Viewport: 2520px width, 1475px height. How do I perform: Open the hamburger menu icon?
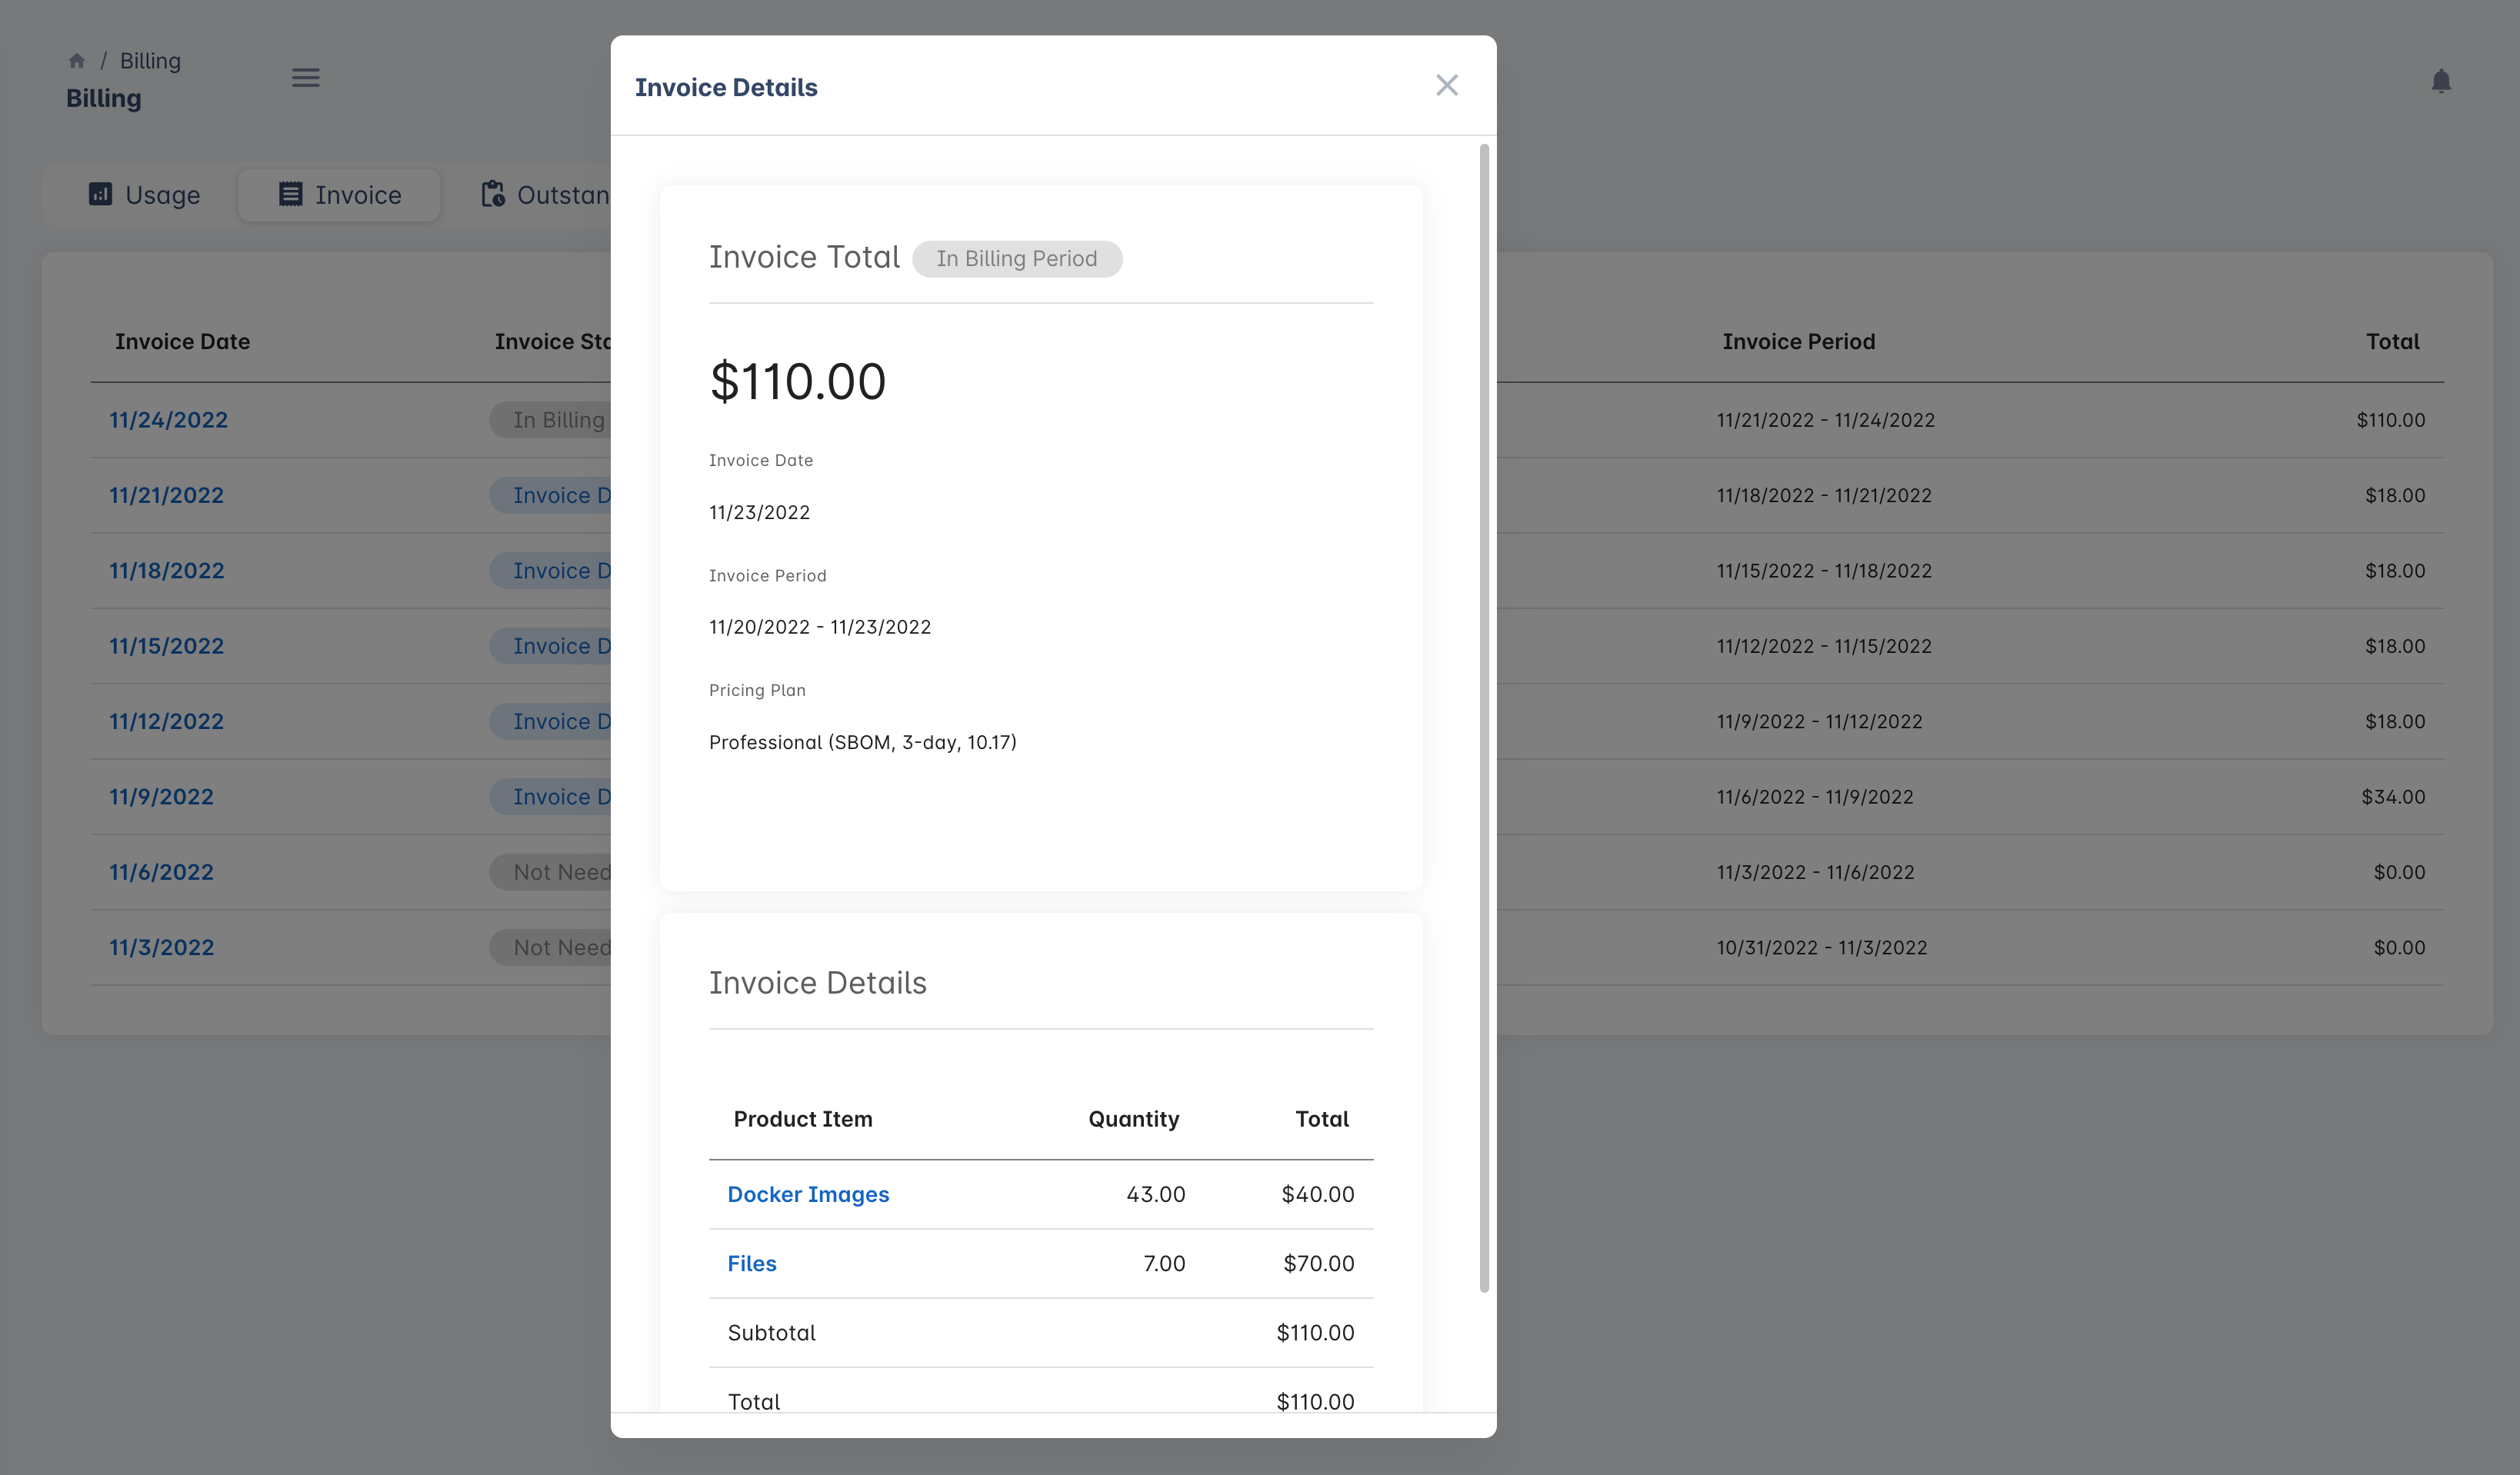(x=305, y=78)
